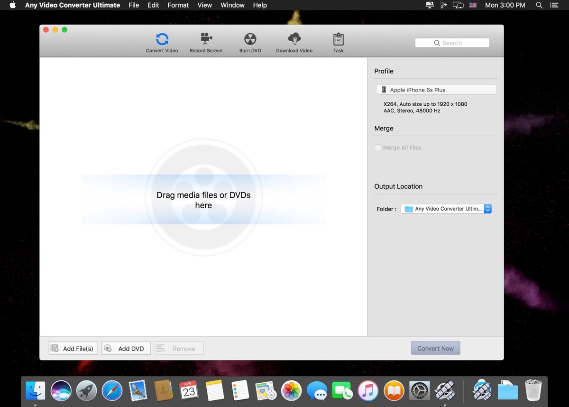Open the Apple iPhone 6s Plus profile selector

[436, 90]
